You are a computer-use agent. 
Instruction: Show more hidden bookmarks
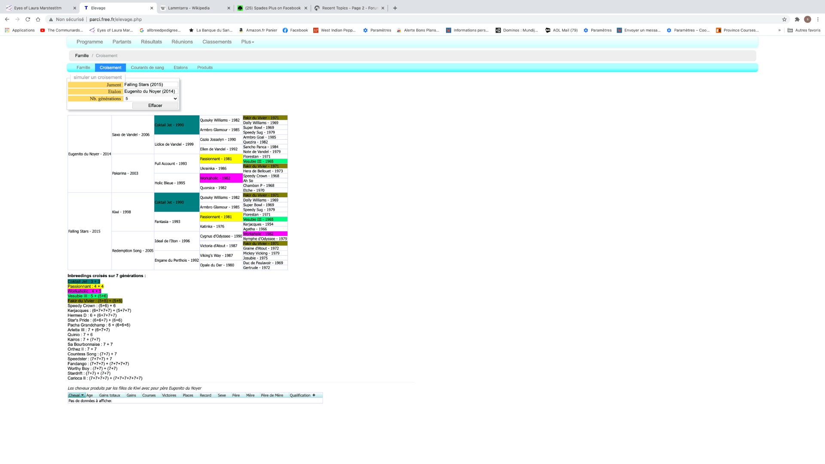tap(779, 30)
